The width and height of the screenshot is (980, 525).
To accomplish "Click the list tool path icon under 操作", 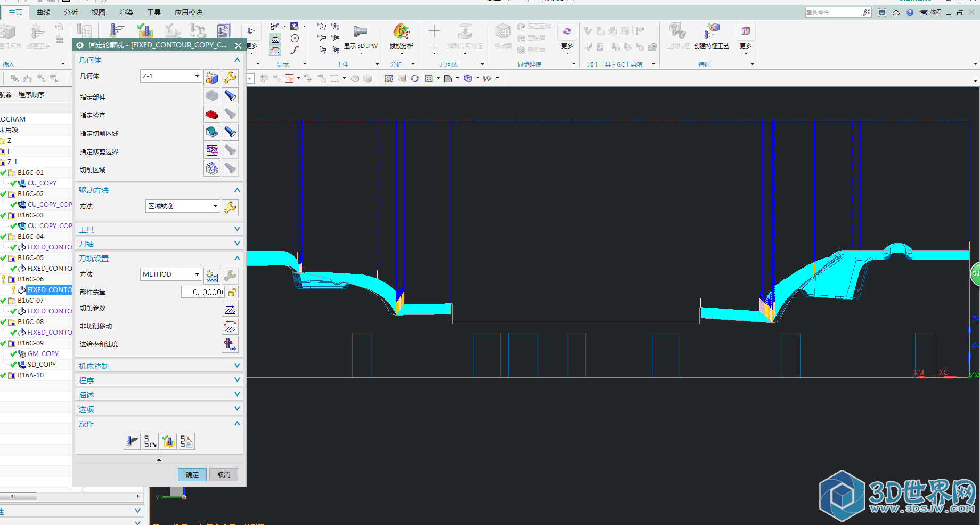I will tap(186, 441).
